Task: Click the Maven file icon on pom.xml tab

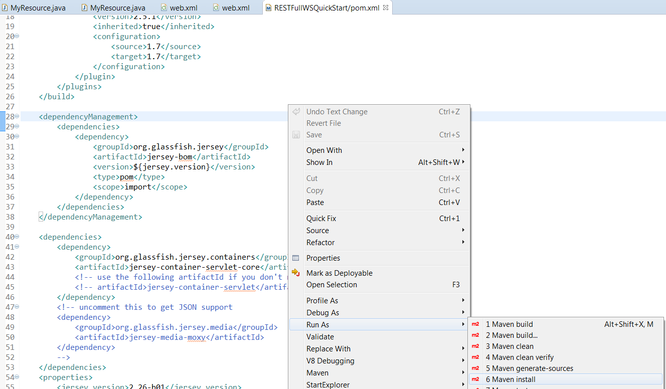Action: tap(268, 8)
